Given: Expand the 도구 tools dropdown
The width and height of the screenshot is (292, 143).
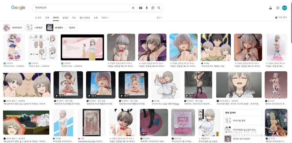Looking at the screenshot, I should [x=160, y=18].
